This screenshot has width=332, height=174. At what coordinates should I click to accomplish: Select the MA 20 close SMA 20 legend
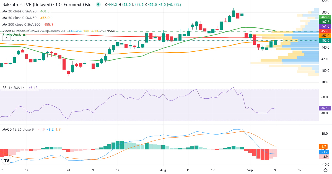[x=19, y=11]
